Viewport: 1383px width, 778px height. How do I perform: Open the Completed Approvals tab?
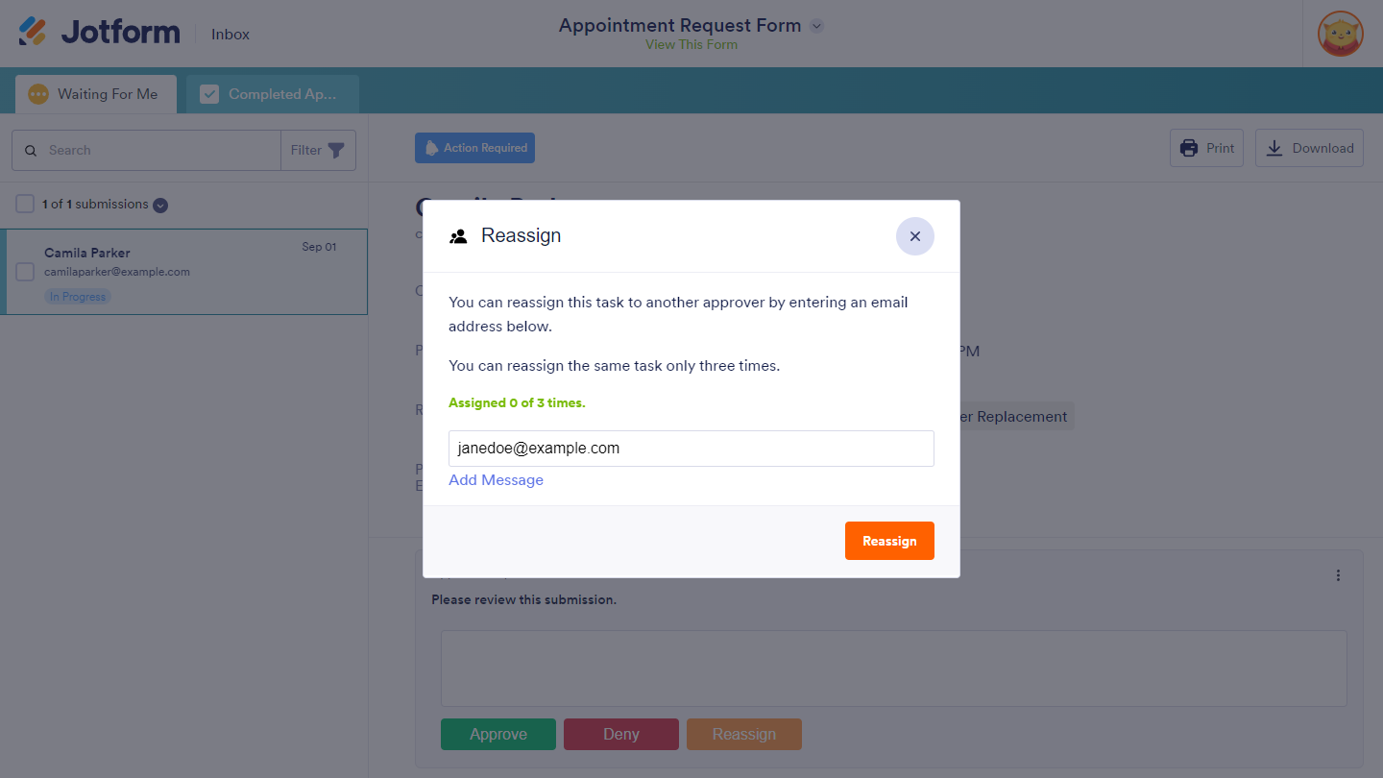coord(272,94)
